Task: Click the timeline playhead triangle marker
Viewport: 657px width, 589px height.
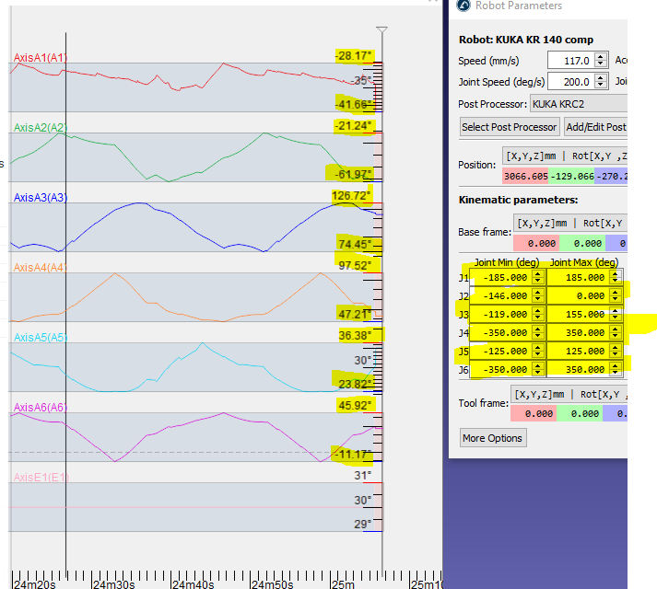Action: [x=381, y=29]
